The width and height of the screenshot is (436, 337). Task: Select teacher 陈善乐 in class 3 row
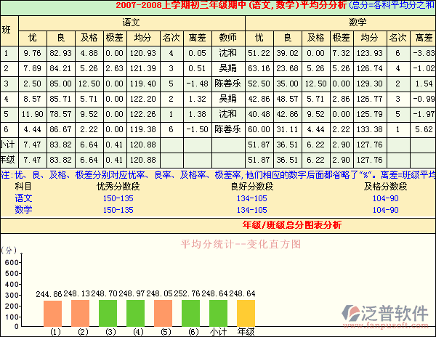pyautogui.click(x=227, y=84)
